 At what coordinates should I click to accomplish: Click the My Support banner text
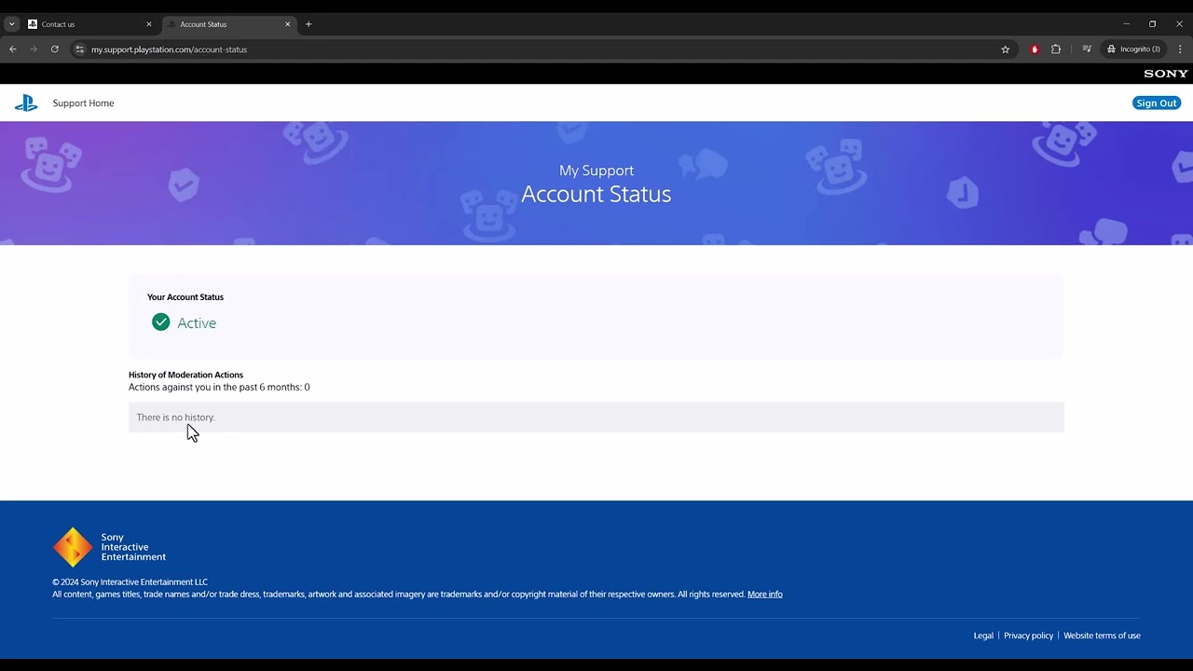[596, 171]
